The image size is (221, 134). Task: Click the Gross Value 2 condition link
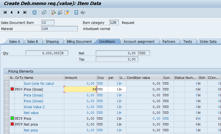(x=34, y=107)
